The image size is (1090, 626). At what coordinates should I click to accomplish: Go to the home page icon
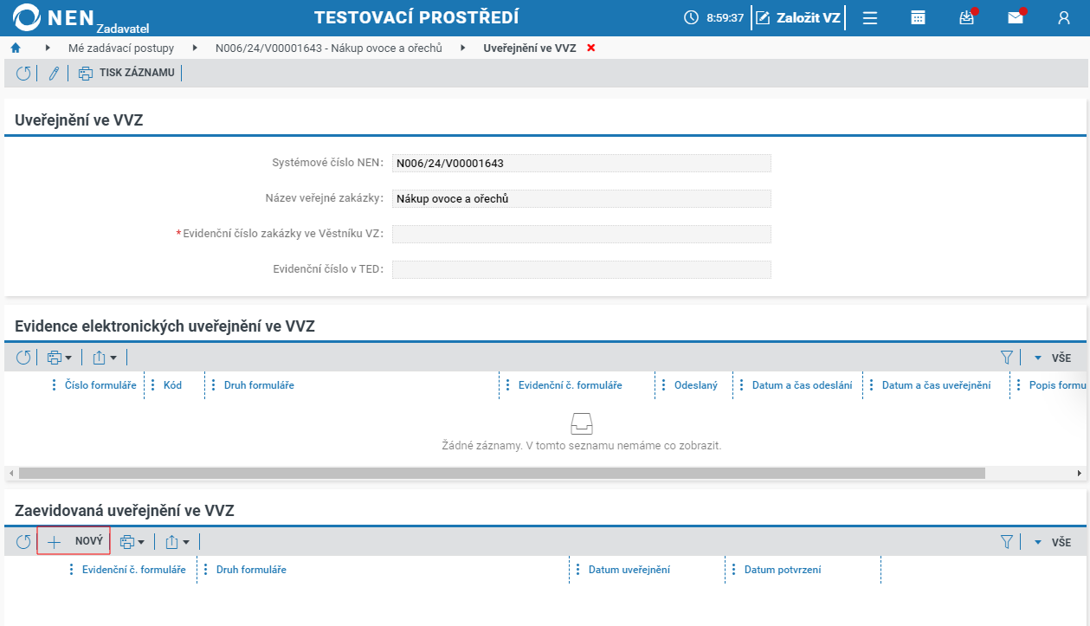coord(15,48)
